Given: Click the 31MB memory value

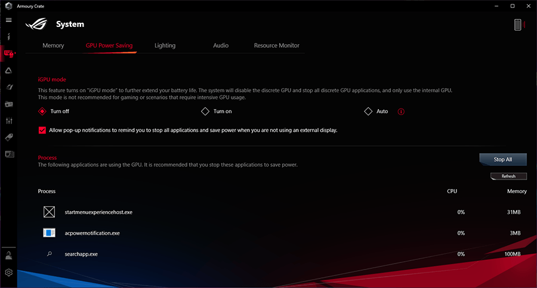Looking at the screenshot, I should pyautogui.click(x=514, y=212).
